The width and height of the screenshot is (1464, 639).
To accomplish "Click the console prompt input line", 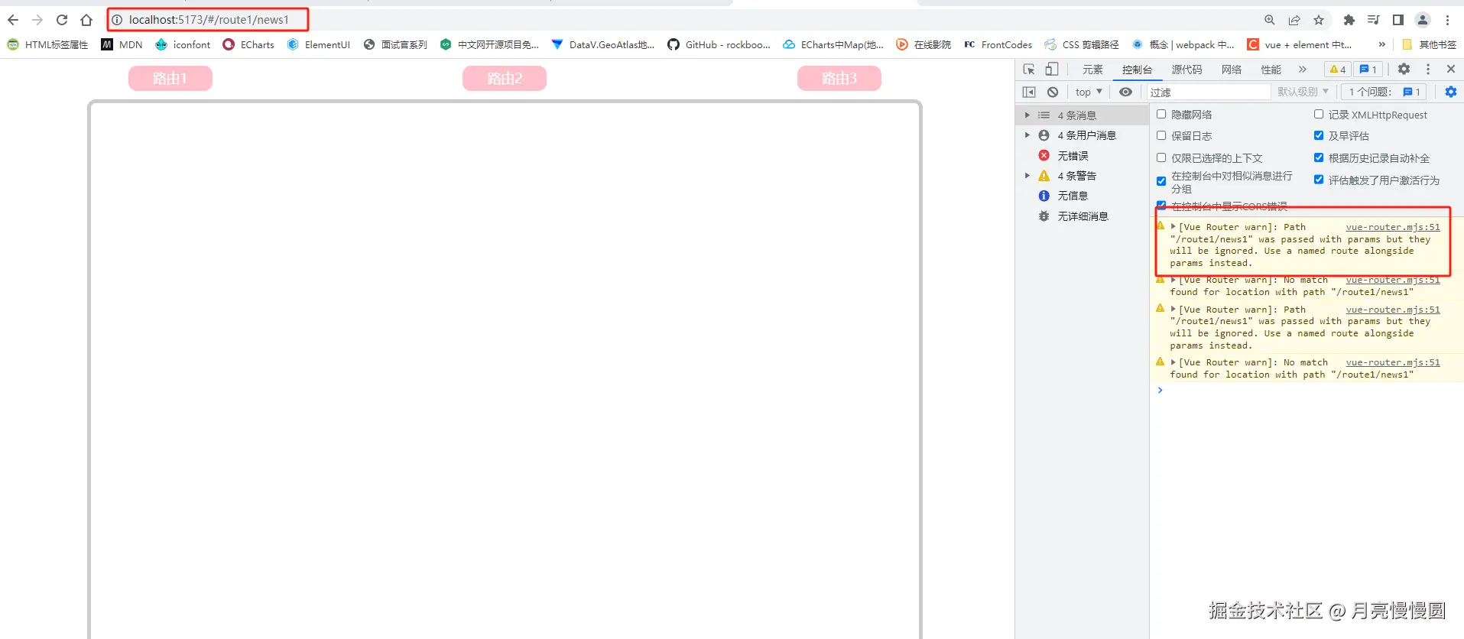I will pos(1311,391).
